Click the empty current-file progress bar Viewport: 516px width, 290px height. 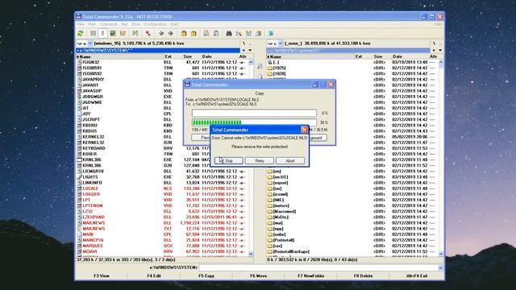point(254,113)
